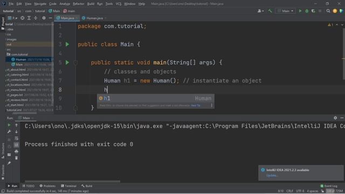Select the Main.java editor tab
The image size is (345, 194).
click(67, 18)
